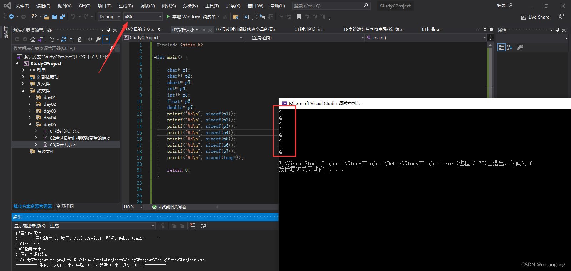Viewport: 571px width, 271px height.
Task: Click the new project toolbar icon
Action: [34, 17]
